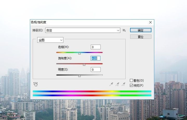Click the 饱和度(A) saturation slider handle

coord(84,65)
